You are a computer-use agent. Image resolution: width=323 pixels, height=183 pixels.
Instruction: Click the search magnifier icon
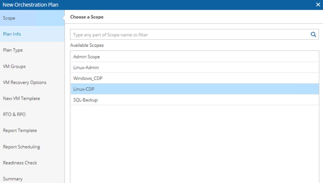[313, 35]
